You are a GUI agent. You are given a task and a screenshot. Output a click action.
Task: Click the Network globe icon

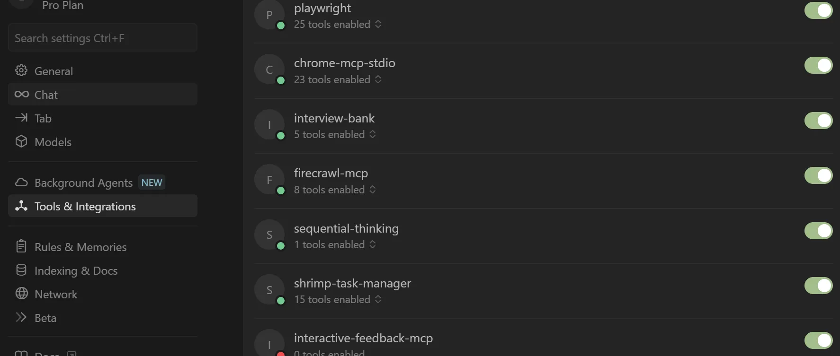point(21,294)
